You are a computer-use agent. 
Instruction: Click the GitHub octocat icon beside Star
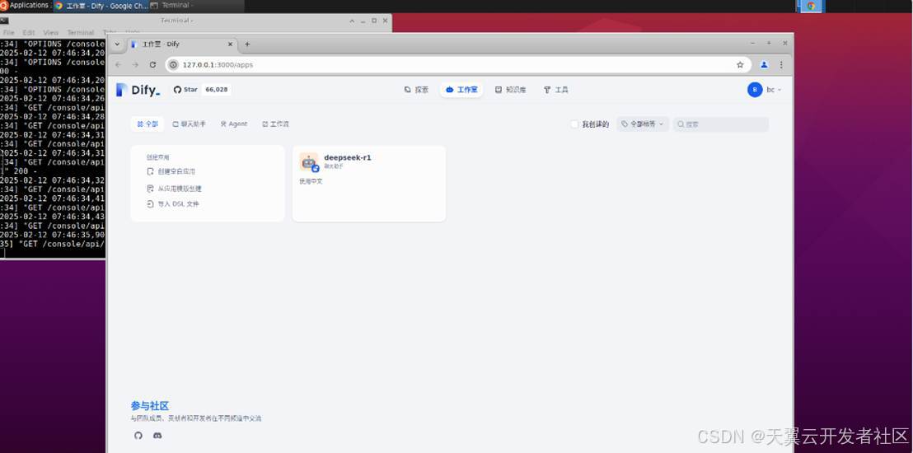[x=178, y=90]
